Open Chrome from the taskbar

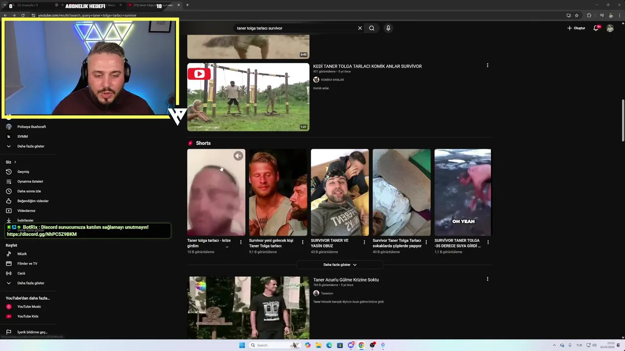(x=361, y=345)
